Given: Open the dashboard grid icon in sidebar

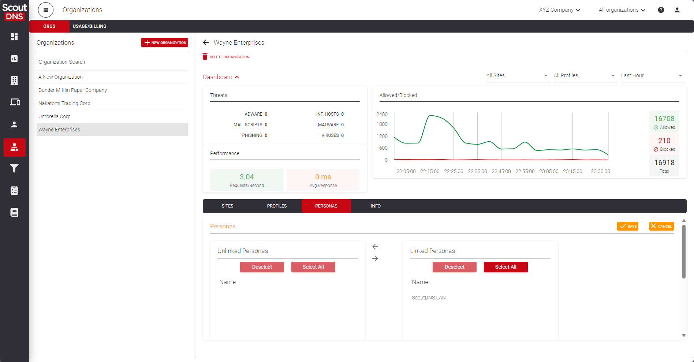Looking at the screenshot, I should [x=14, y=37].
